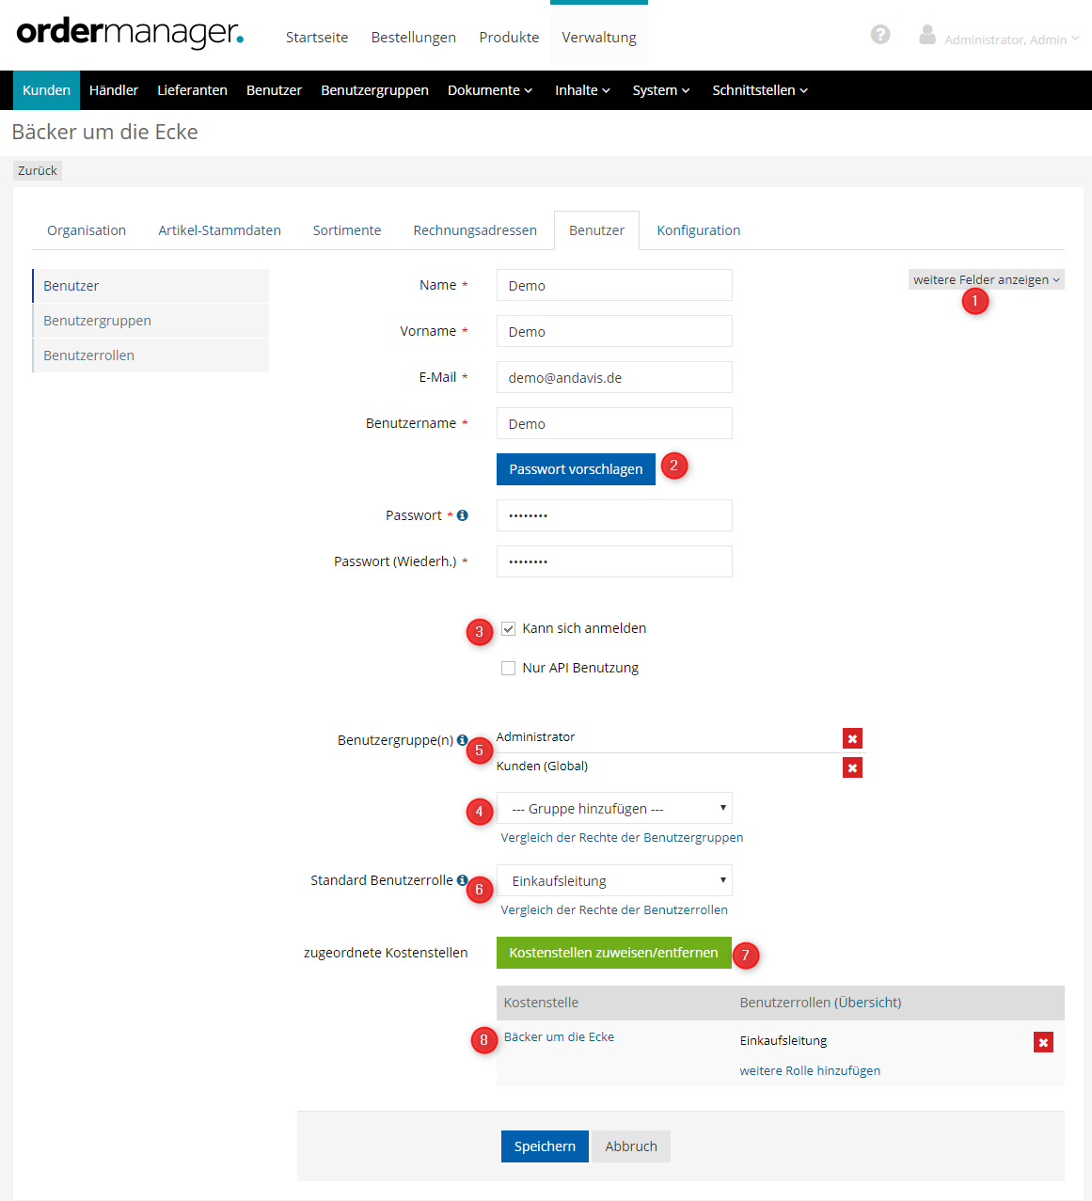Click the Passwort vorschlagen button
This screenshot has height=1201, width=1092.
[x=576, y=469]
